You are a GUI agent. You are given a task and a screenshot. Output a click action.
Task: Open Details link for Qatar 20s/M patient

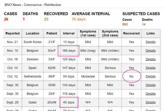(151, 102)
